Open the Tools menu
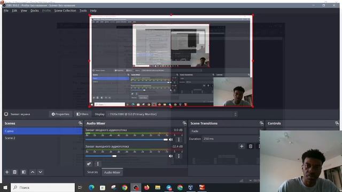The width and height of the screenshot is (342, 192). [x=83, y=11]
